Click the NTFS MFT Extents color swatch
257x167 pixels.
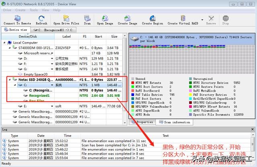pos(133,83)
